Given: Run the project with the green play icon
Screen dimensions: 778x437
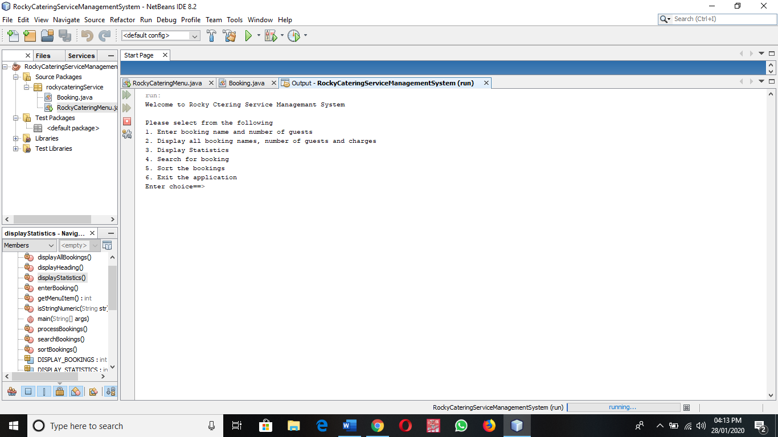Looking at the screenshot, I should coord(248,36).
